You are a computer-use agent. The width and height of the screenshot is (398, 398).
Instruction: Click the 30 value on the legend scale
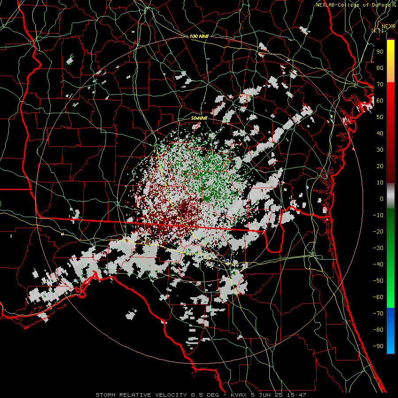pos(380,150)
